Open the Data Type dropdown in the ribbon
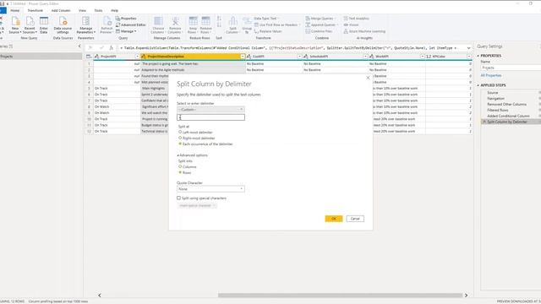 pyautogui.click(x=267, y=19)
